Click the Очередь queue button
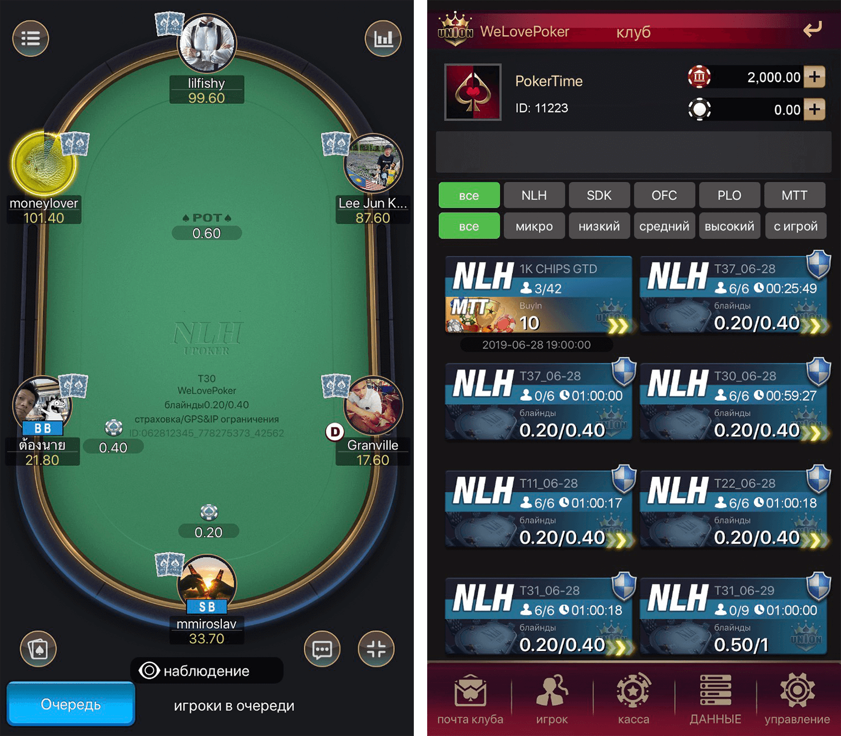 point(71,704)
